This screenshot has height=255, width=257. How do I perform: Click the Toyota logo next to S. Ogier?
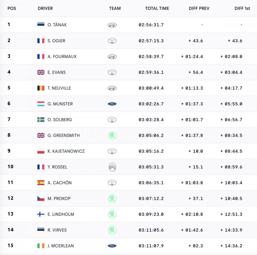tap(112, 41)
